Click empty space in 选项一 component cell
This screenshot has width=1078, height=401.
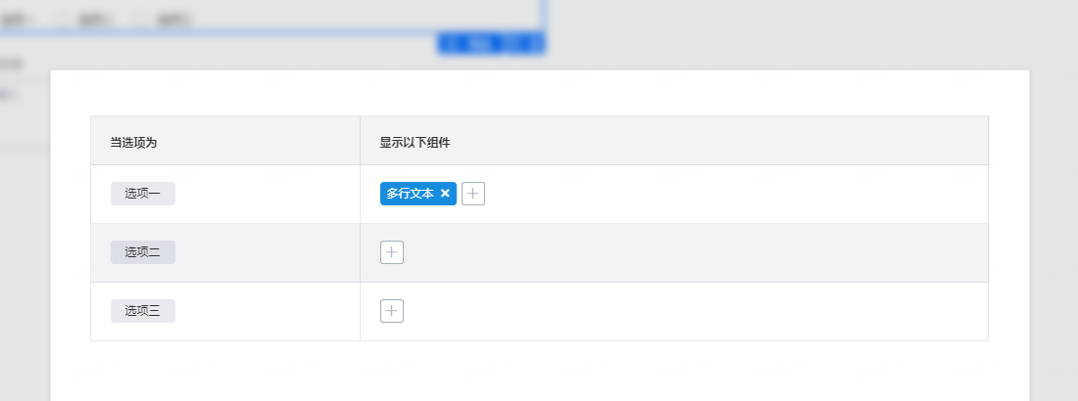point(736,194)
